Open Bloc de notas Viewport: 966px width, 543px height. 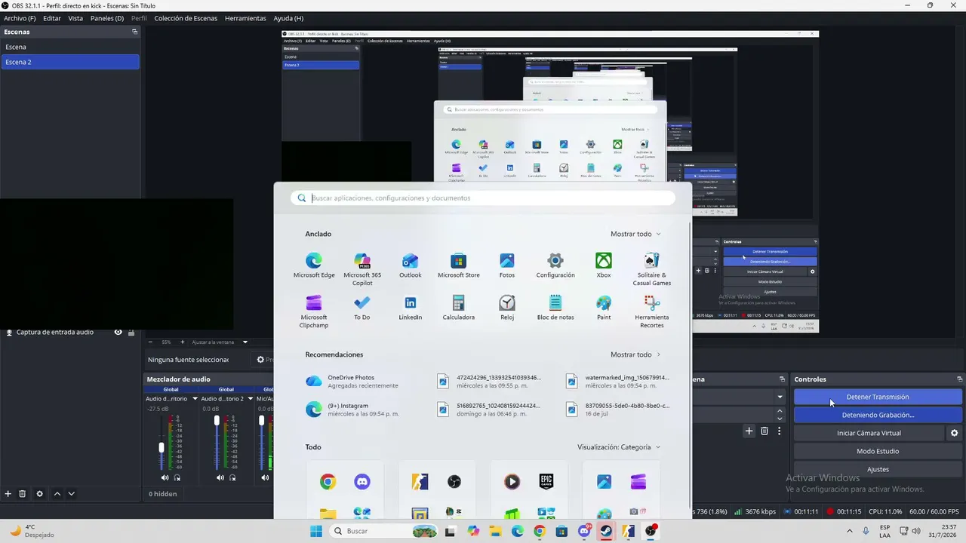555,308
